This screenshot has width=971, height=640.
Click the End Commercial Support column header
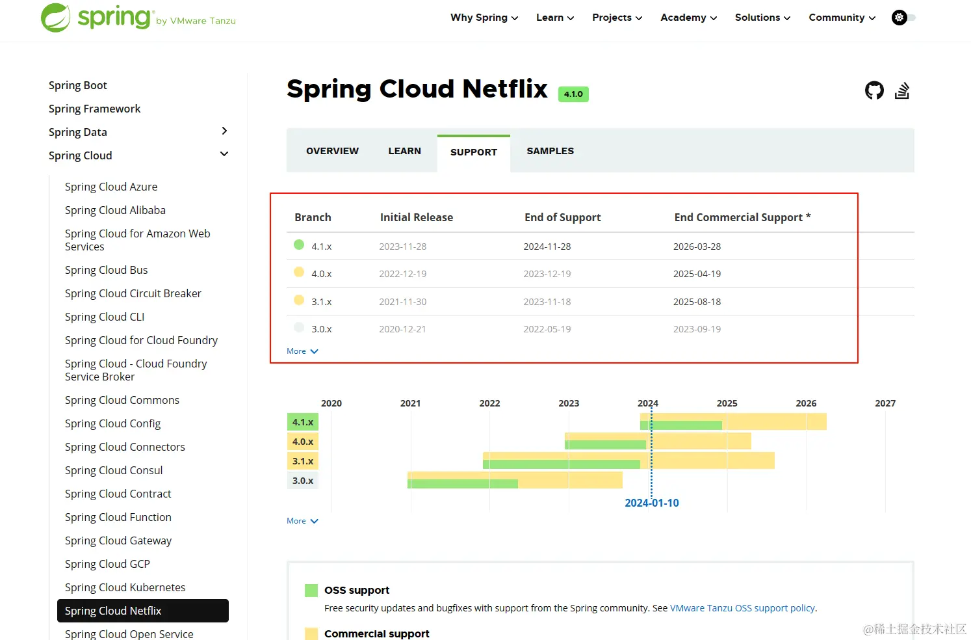click(x=742, y=217)
